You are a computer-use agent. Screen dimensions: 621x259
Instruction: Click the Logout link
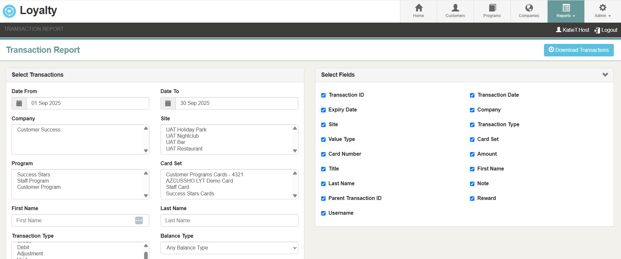606,30
